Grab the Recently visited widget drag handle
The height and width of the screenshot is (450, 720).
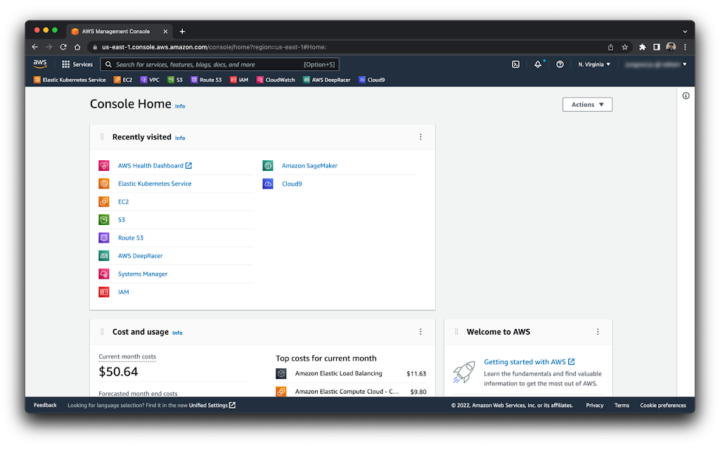coord(102,137)
